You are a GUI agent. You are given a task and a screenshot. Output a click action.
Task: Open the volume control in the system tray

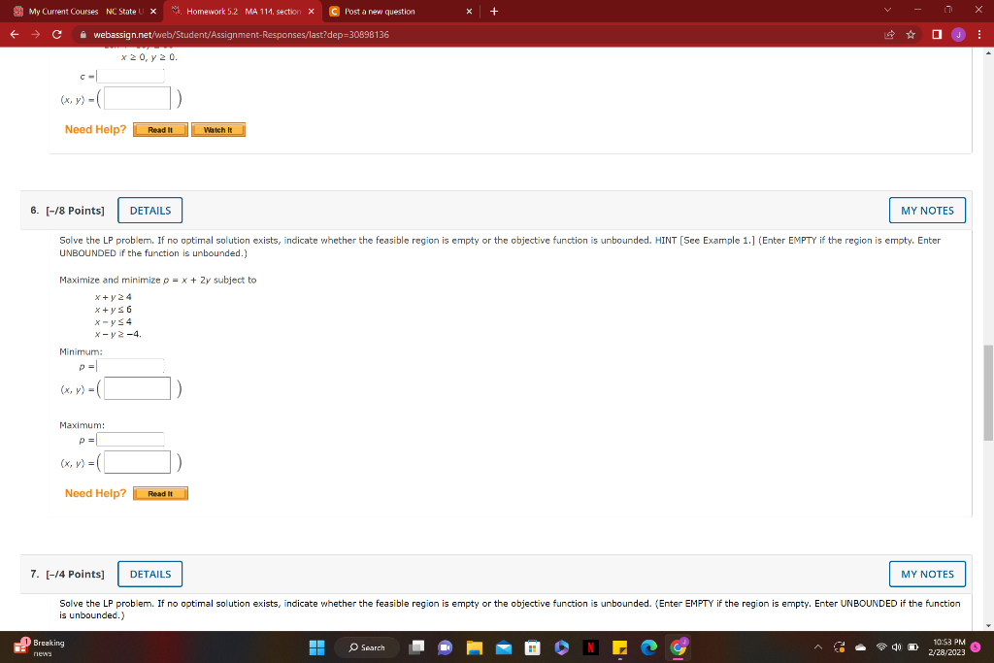(897, 646)
